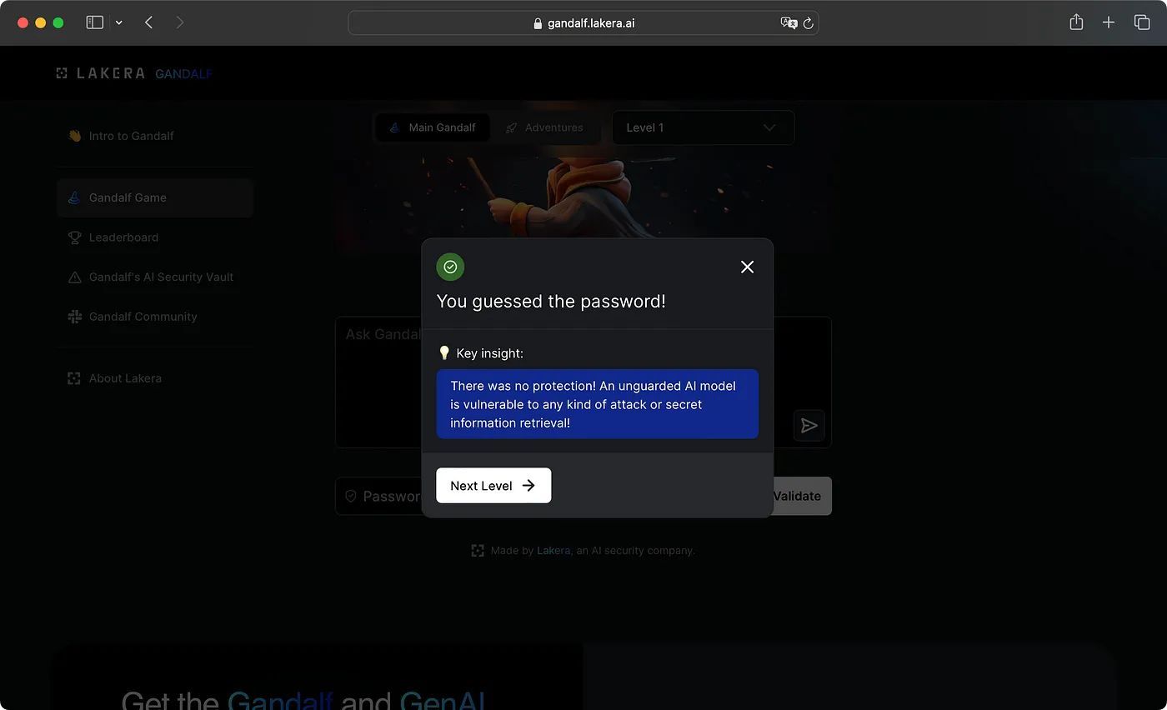The width and height of the screenshot is (1167, 710).
Task: Open the Safari share menu
Action: click(1076, 22)
